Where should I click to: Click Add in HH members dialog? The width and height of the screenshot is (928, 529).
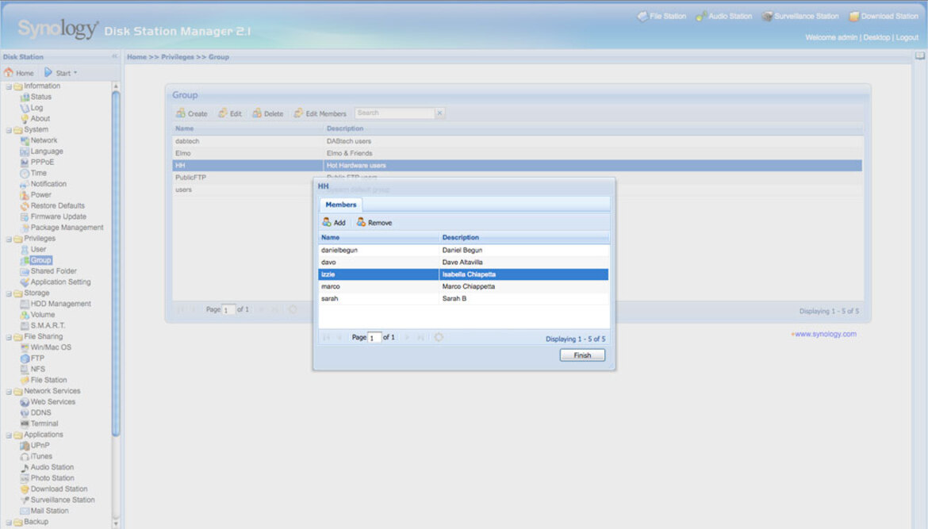[x=334, y=223]
